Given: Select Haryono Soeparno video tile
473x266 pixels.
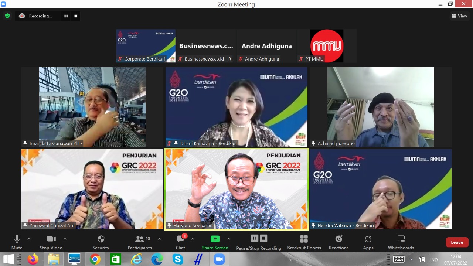Looking at the screenshot, I should (x=236, y=189).
